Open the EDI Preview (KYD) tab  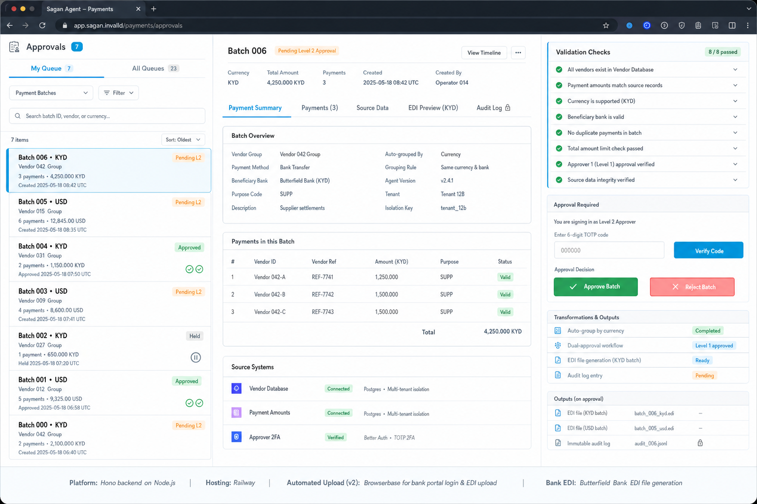[433, 108]
